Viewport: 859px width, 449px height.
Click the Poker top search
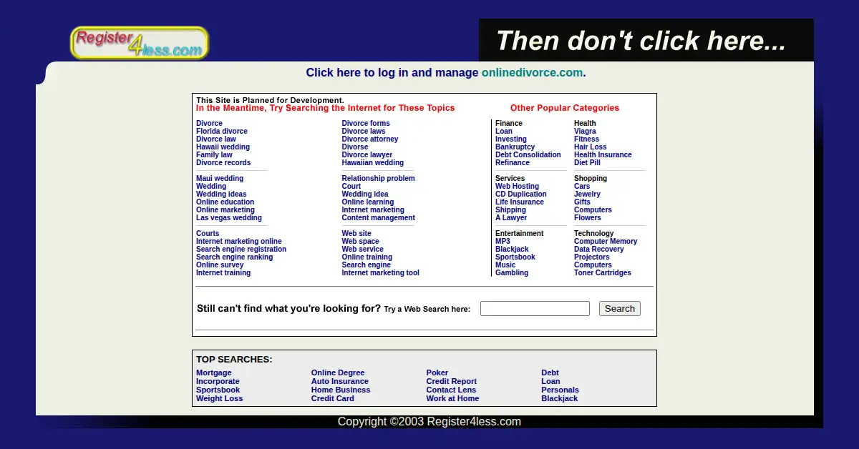click(437, 373)
